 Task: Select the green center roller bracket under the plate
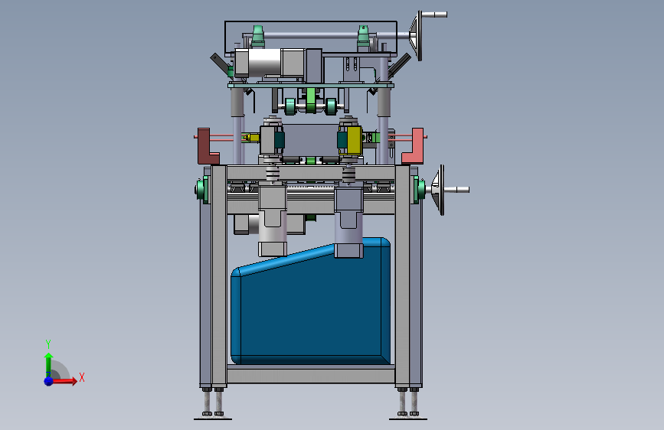tap(311, 100)
